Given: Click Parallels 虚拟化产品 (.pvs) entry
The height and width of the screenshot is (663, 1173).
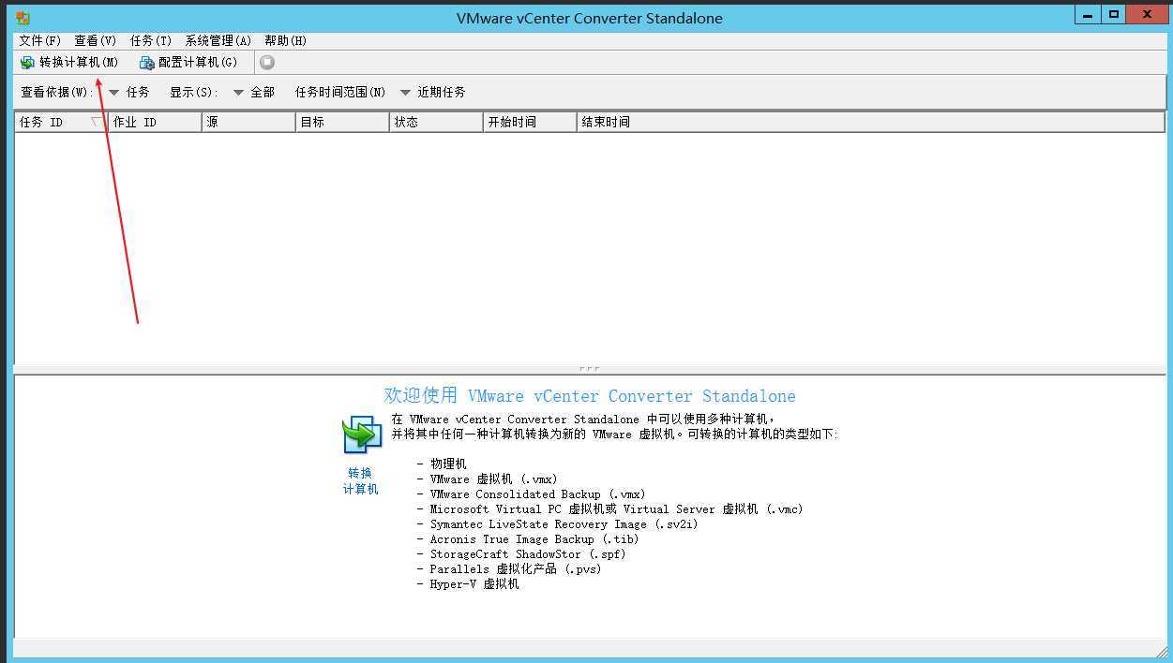Looking at the screenshot, I should click(x=516, y=568).
